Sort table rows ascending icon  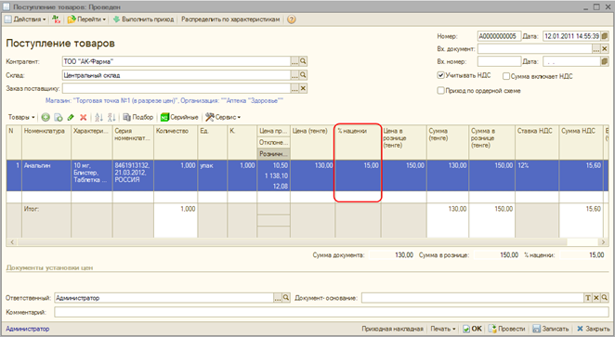[x=98, y=117]
